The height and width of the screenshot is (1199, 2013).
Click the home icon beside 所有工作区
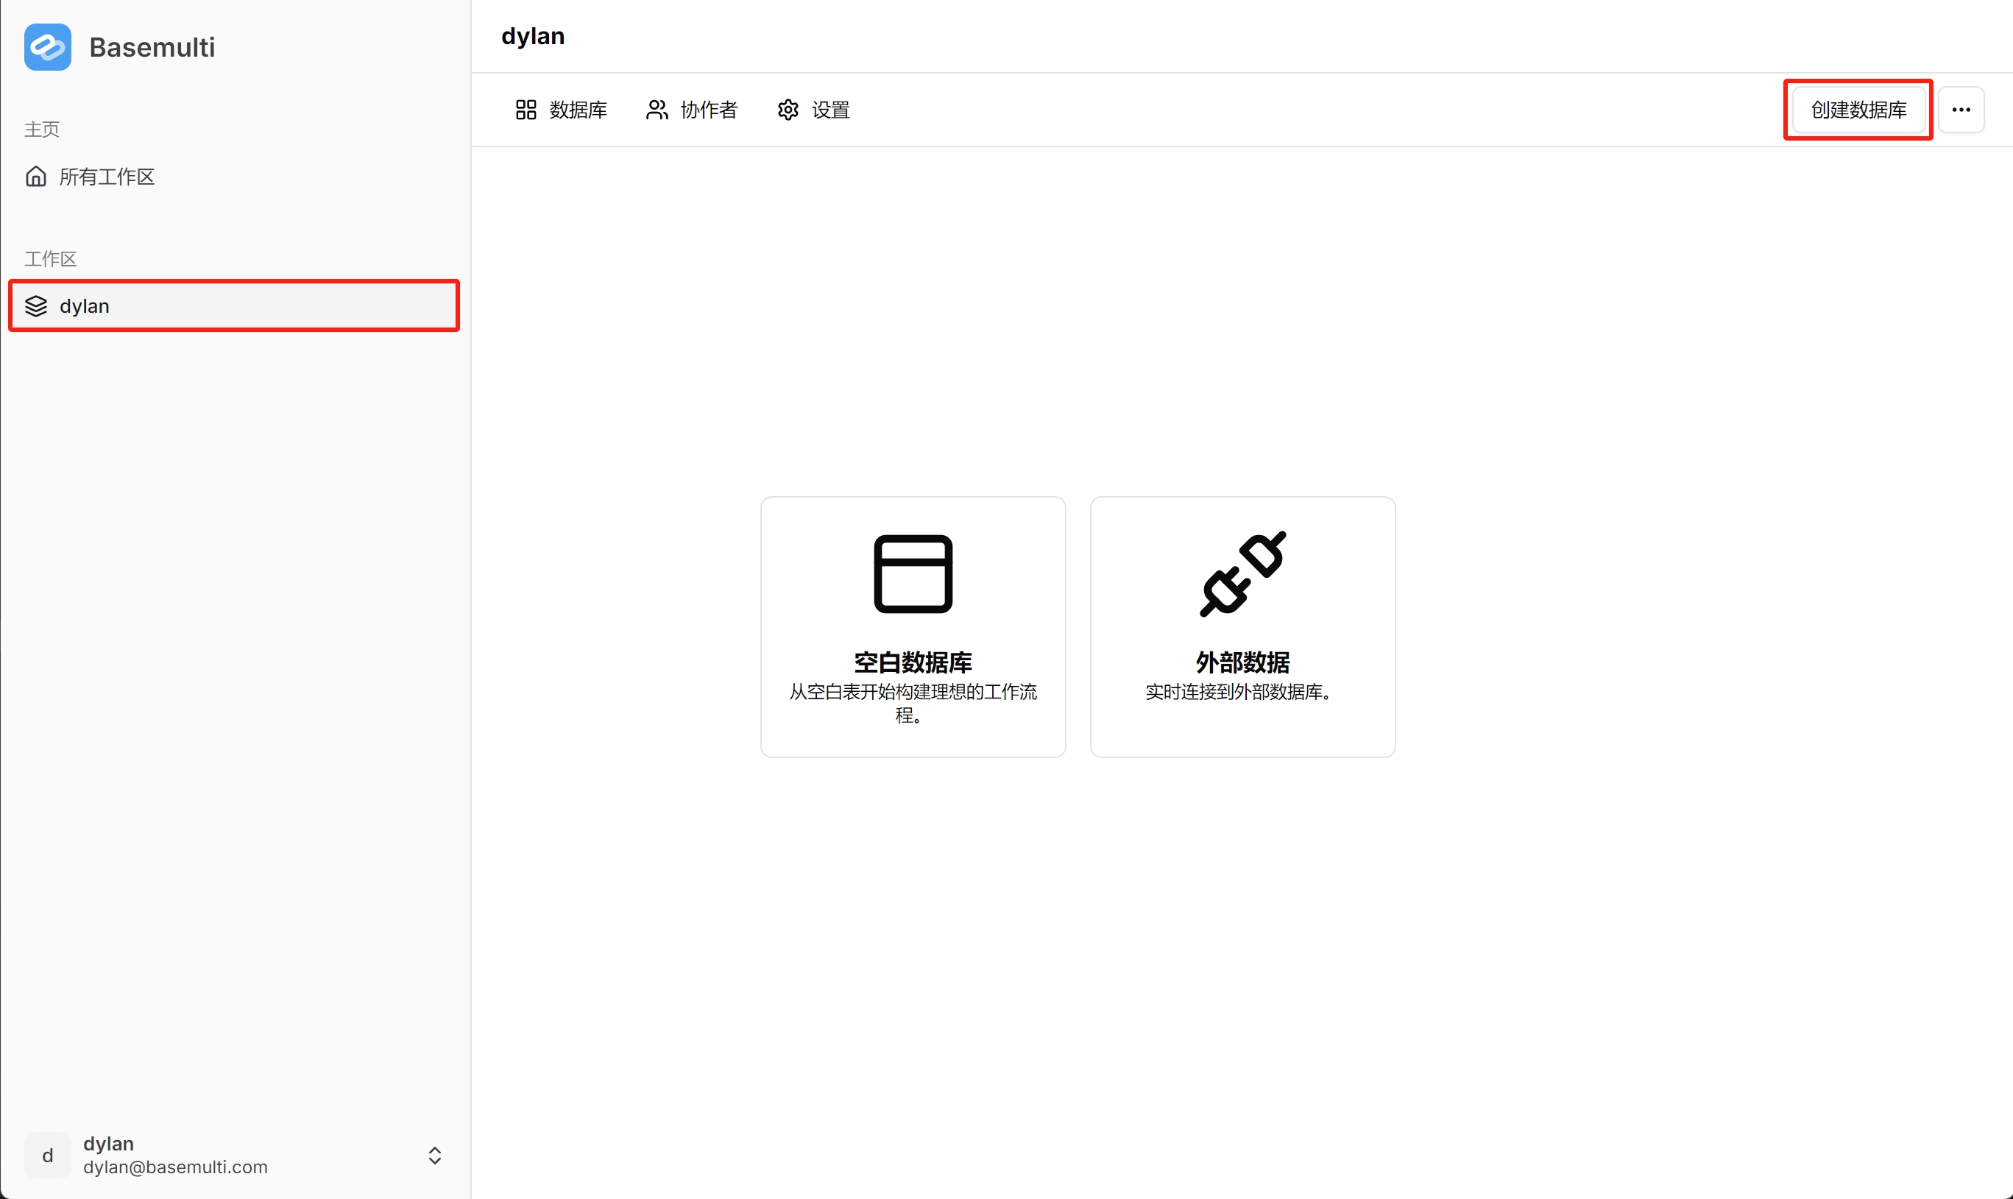click(36, 176)
